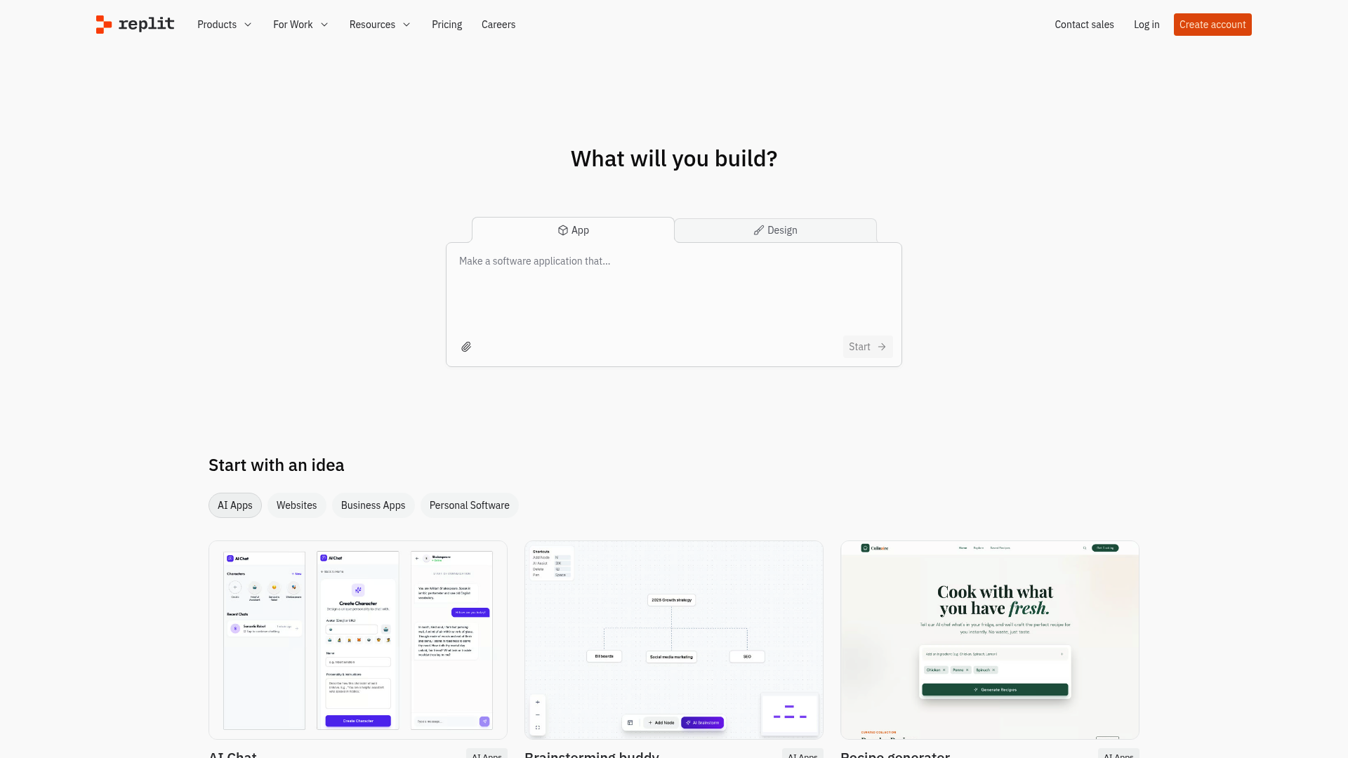Switch to the Design tab
Viewport: 1348px width, 758px height.
[x=774, y=230]
